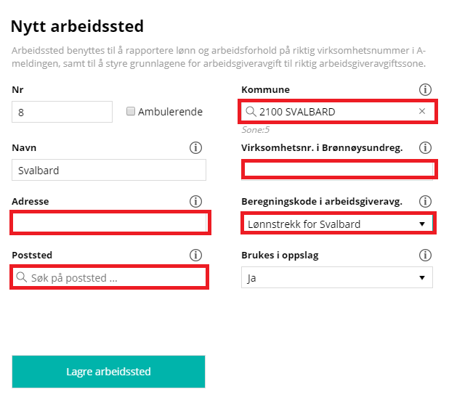449x400 pixels.
Task: Click the Nr input field
Action: click(62, 112)
